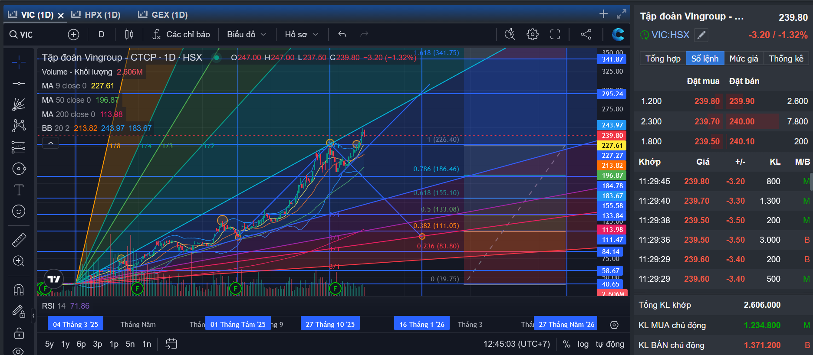
Task: Click the 243.97 price axis label
Action: (612, 125)
